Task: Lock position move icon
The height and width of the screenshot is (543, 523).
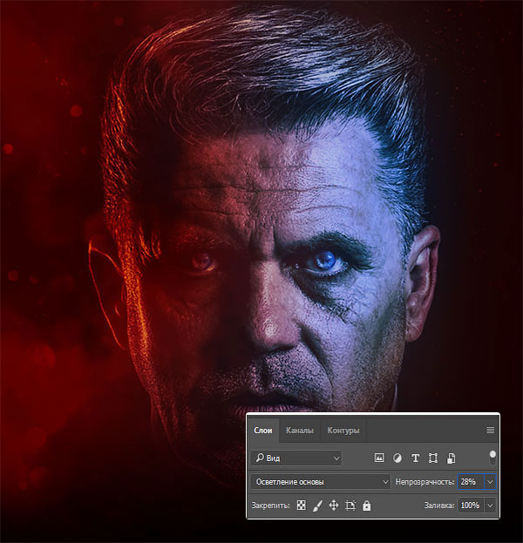Action: click(x=334, y=506)
